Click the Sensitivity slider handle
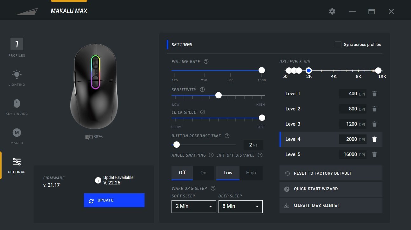The image size is (411, 230). click(219, 95)
